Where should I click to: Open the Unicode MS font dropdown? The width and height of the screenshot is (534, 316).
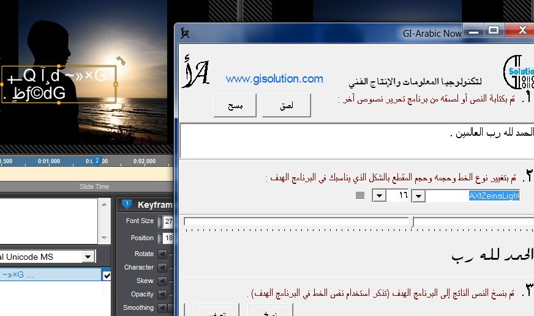click(88, 257)
